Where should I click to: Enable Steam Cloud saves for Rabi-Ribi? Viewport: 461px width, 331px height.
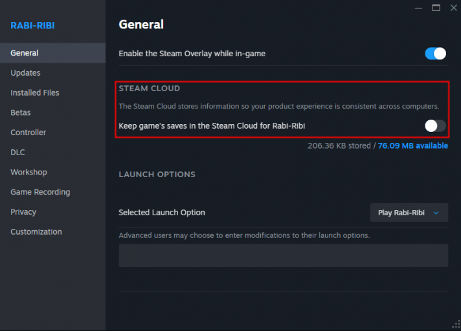[435, 125]
